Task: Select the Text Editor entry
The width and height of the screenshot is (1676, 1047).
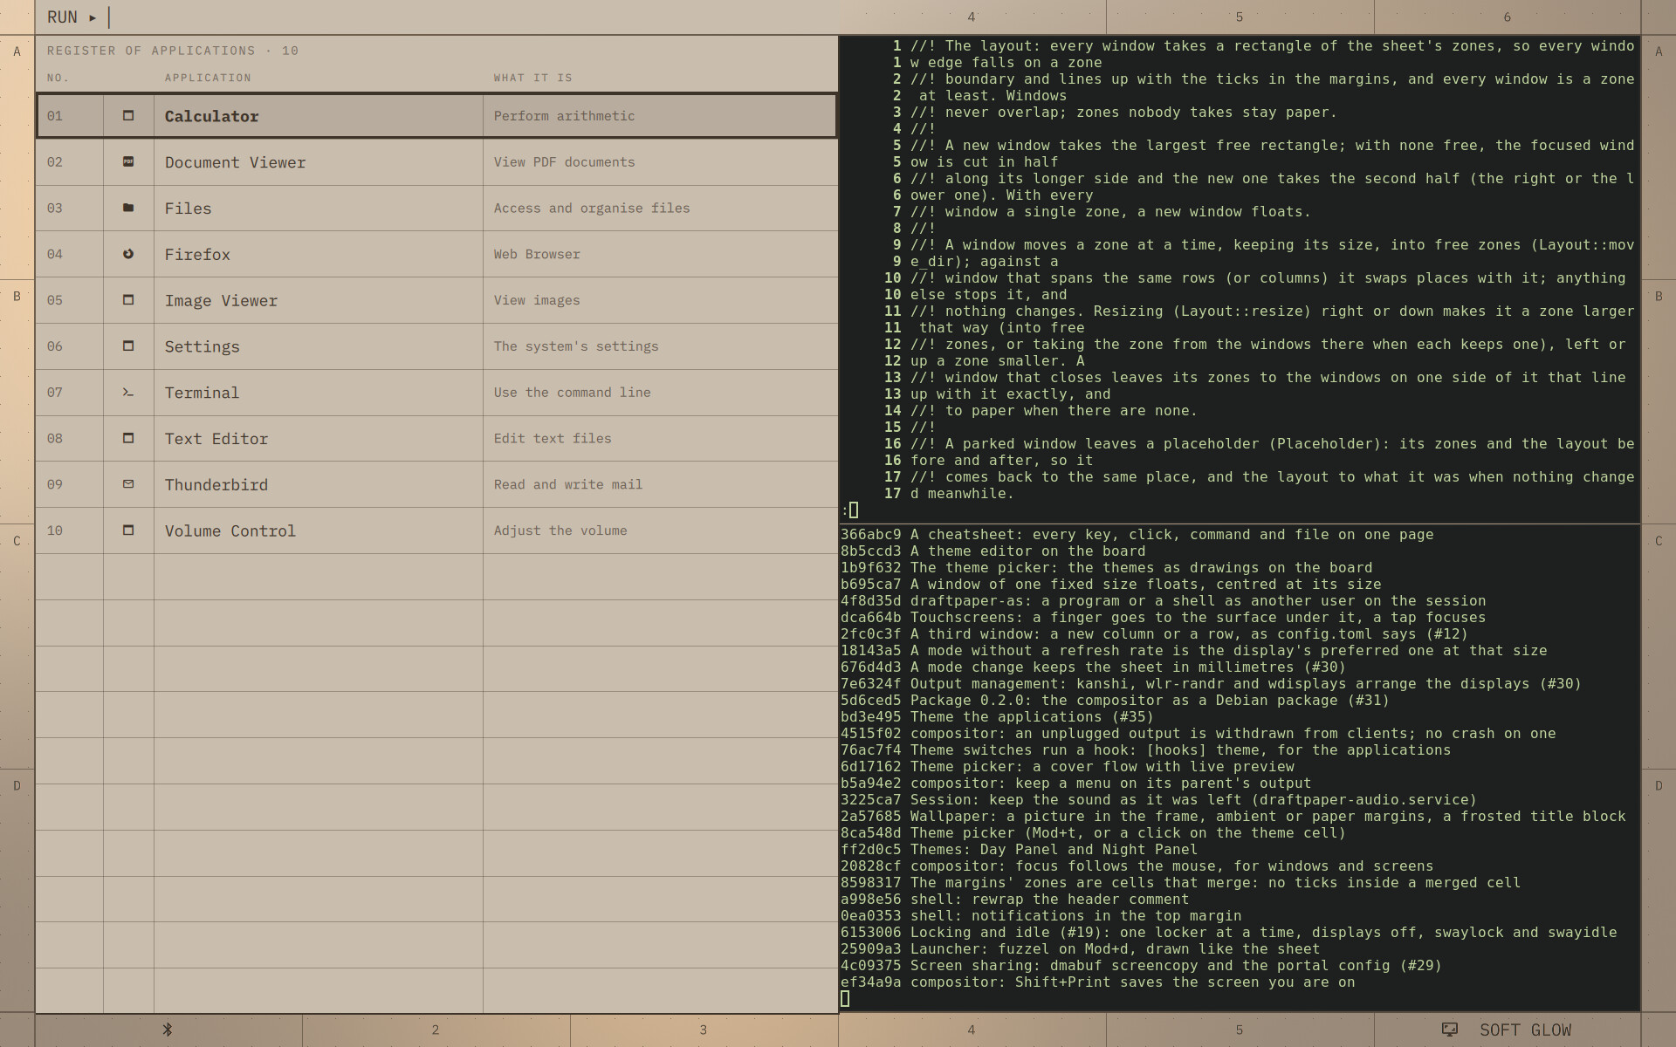Action: click(x=436, y=439)
